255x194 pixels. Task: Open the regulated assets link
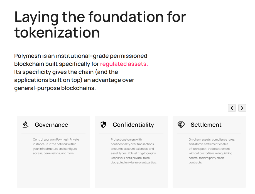click(x=124, y=64)
